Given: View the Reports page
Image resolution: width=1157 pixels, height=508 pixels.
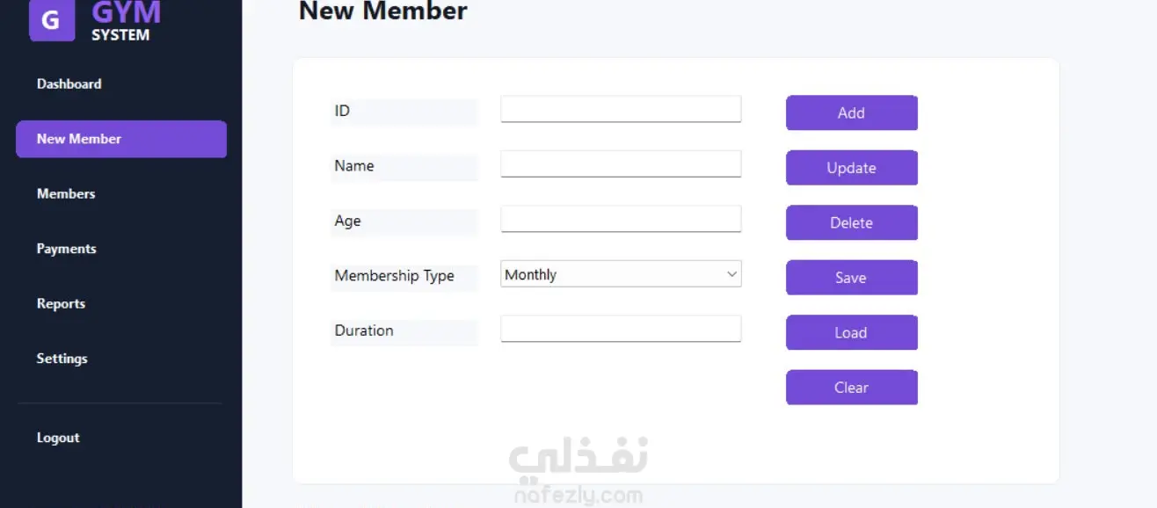Looking at the screenshot, I should [x=61, y=304].
